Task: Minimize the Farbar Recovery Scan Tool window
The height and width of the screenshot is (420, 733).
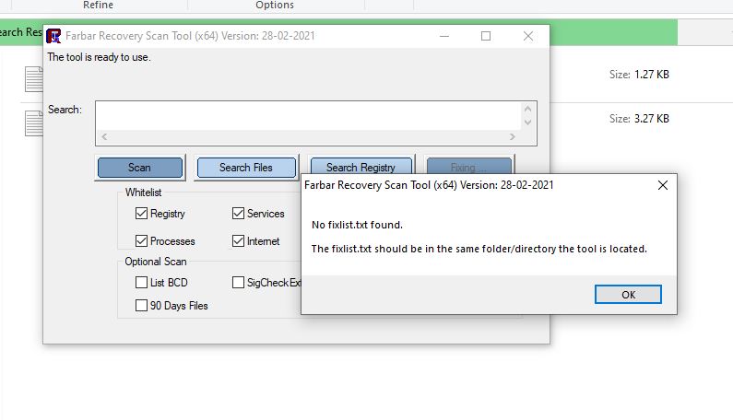Action: (444, 36)
